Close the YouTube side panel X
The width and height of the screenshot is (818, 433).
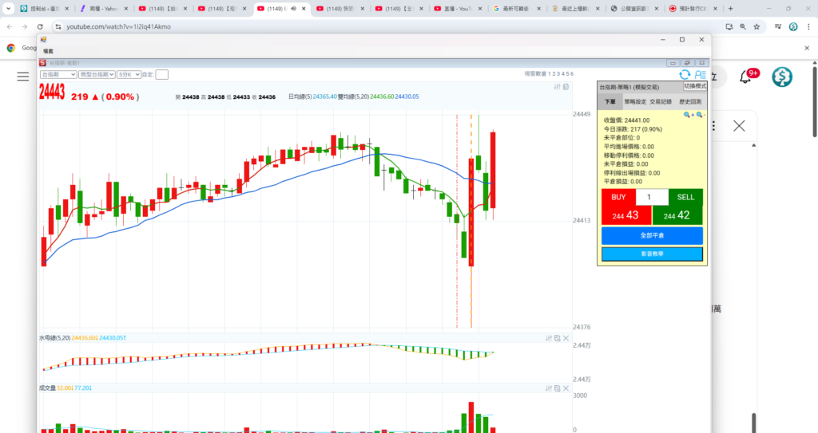tap(739, 125)
